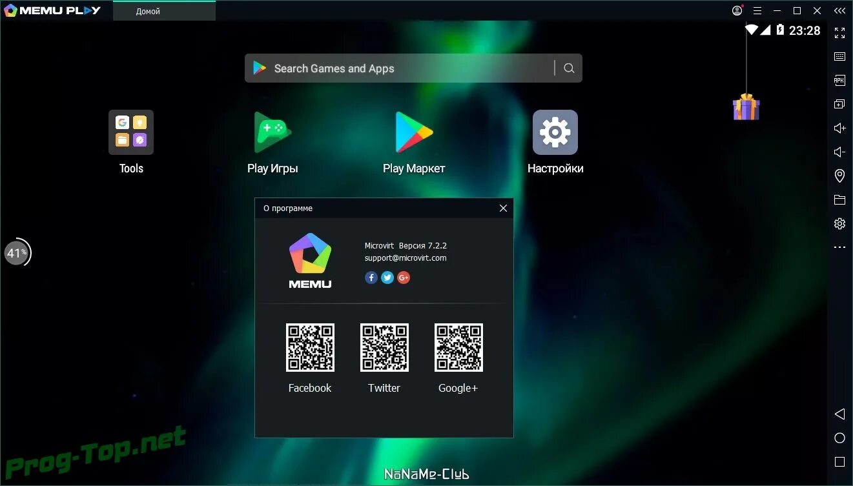Show more sidebar tools

click(x=839, y=247)
